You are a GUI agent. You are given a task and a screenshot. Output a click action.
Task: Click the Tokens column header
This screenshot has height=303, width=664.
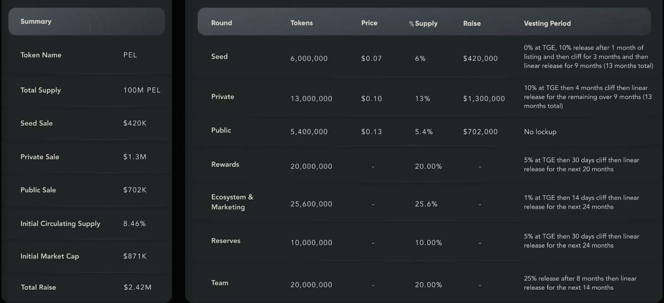coord(302,23)
